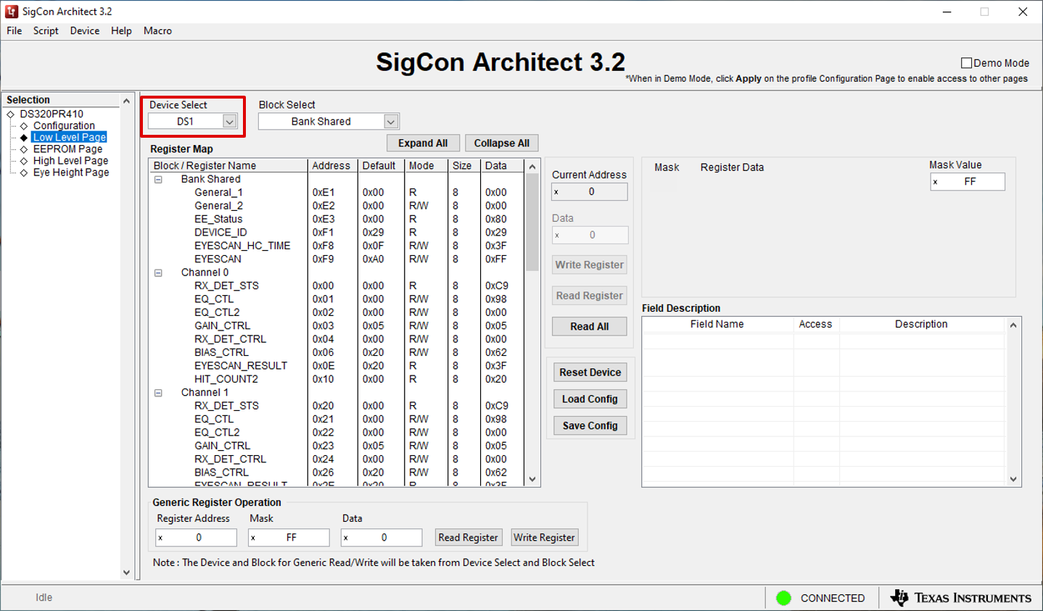Viewport: 1043px width, 611px height.
Task: Click the Register Address input field
Action: click(x=196, y=538)
